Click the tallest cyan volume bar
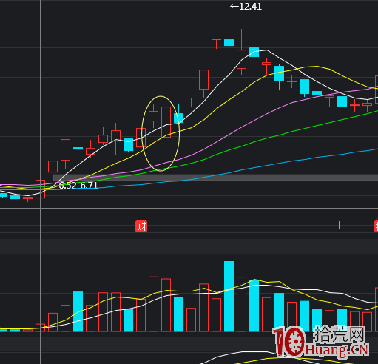The width and height of the screenshot is (378, 364). [x=229, y=296]
